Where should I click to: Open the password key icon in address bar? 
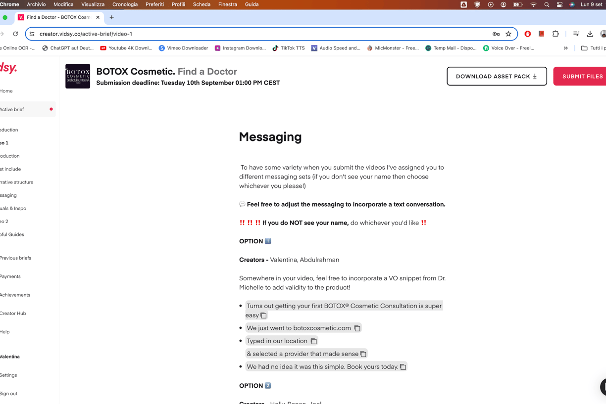pos(496,34)
